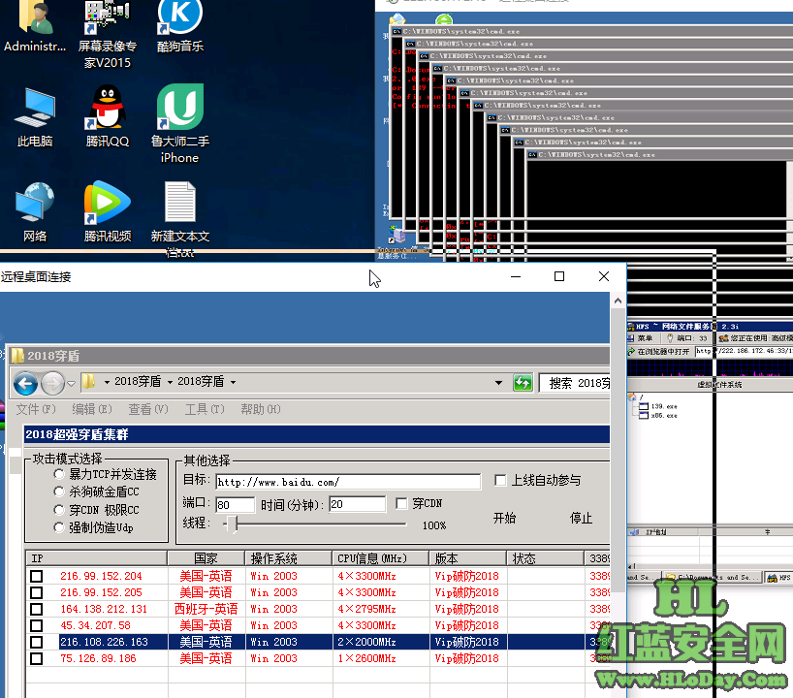This screenshot has height=698, width=793.
Task: Toggle the 穿CDN checkbox
Action: (x=401, y=503)
